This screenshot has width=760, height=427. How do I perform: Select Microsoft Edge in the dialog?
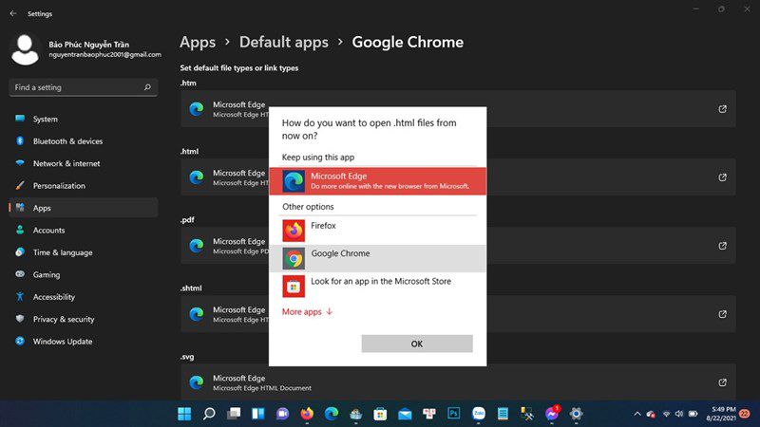coord(377,181)
